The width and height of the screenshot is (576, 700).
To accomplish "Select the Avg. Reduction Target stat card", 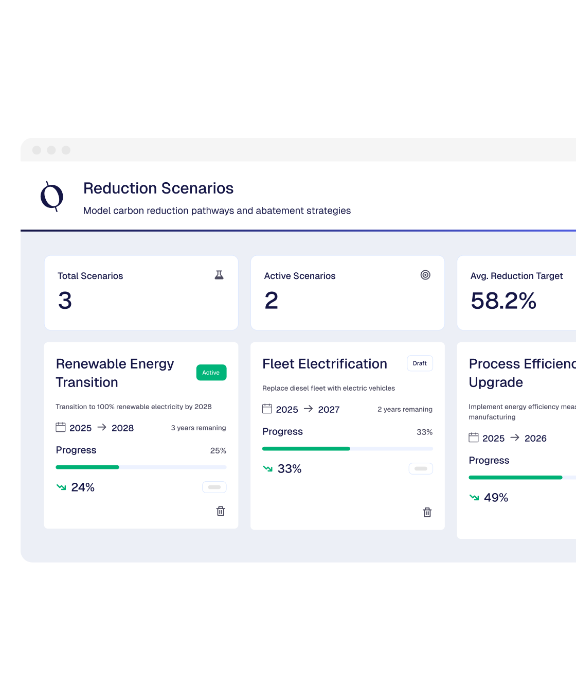I will click(516, 292).
